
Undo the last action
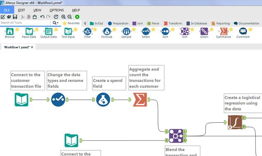click(42, 17)
